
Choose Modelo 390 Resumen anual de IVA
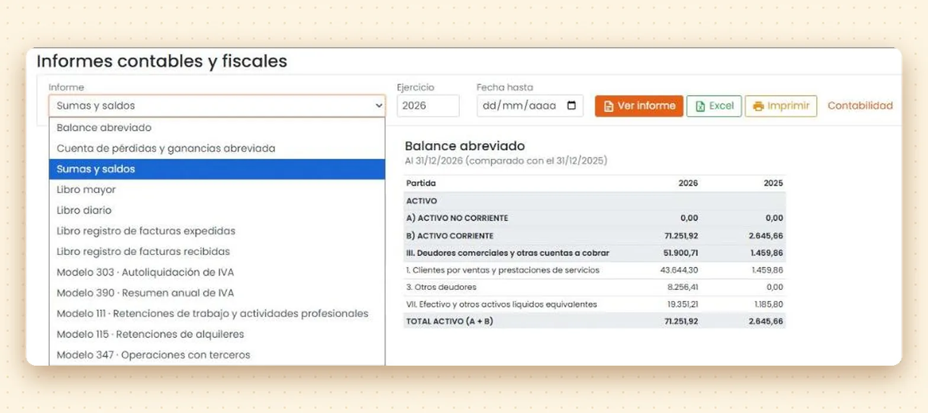coord(217,293)
